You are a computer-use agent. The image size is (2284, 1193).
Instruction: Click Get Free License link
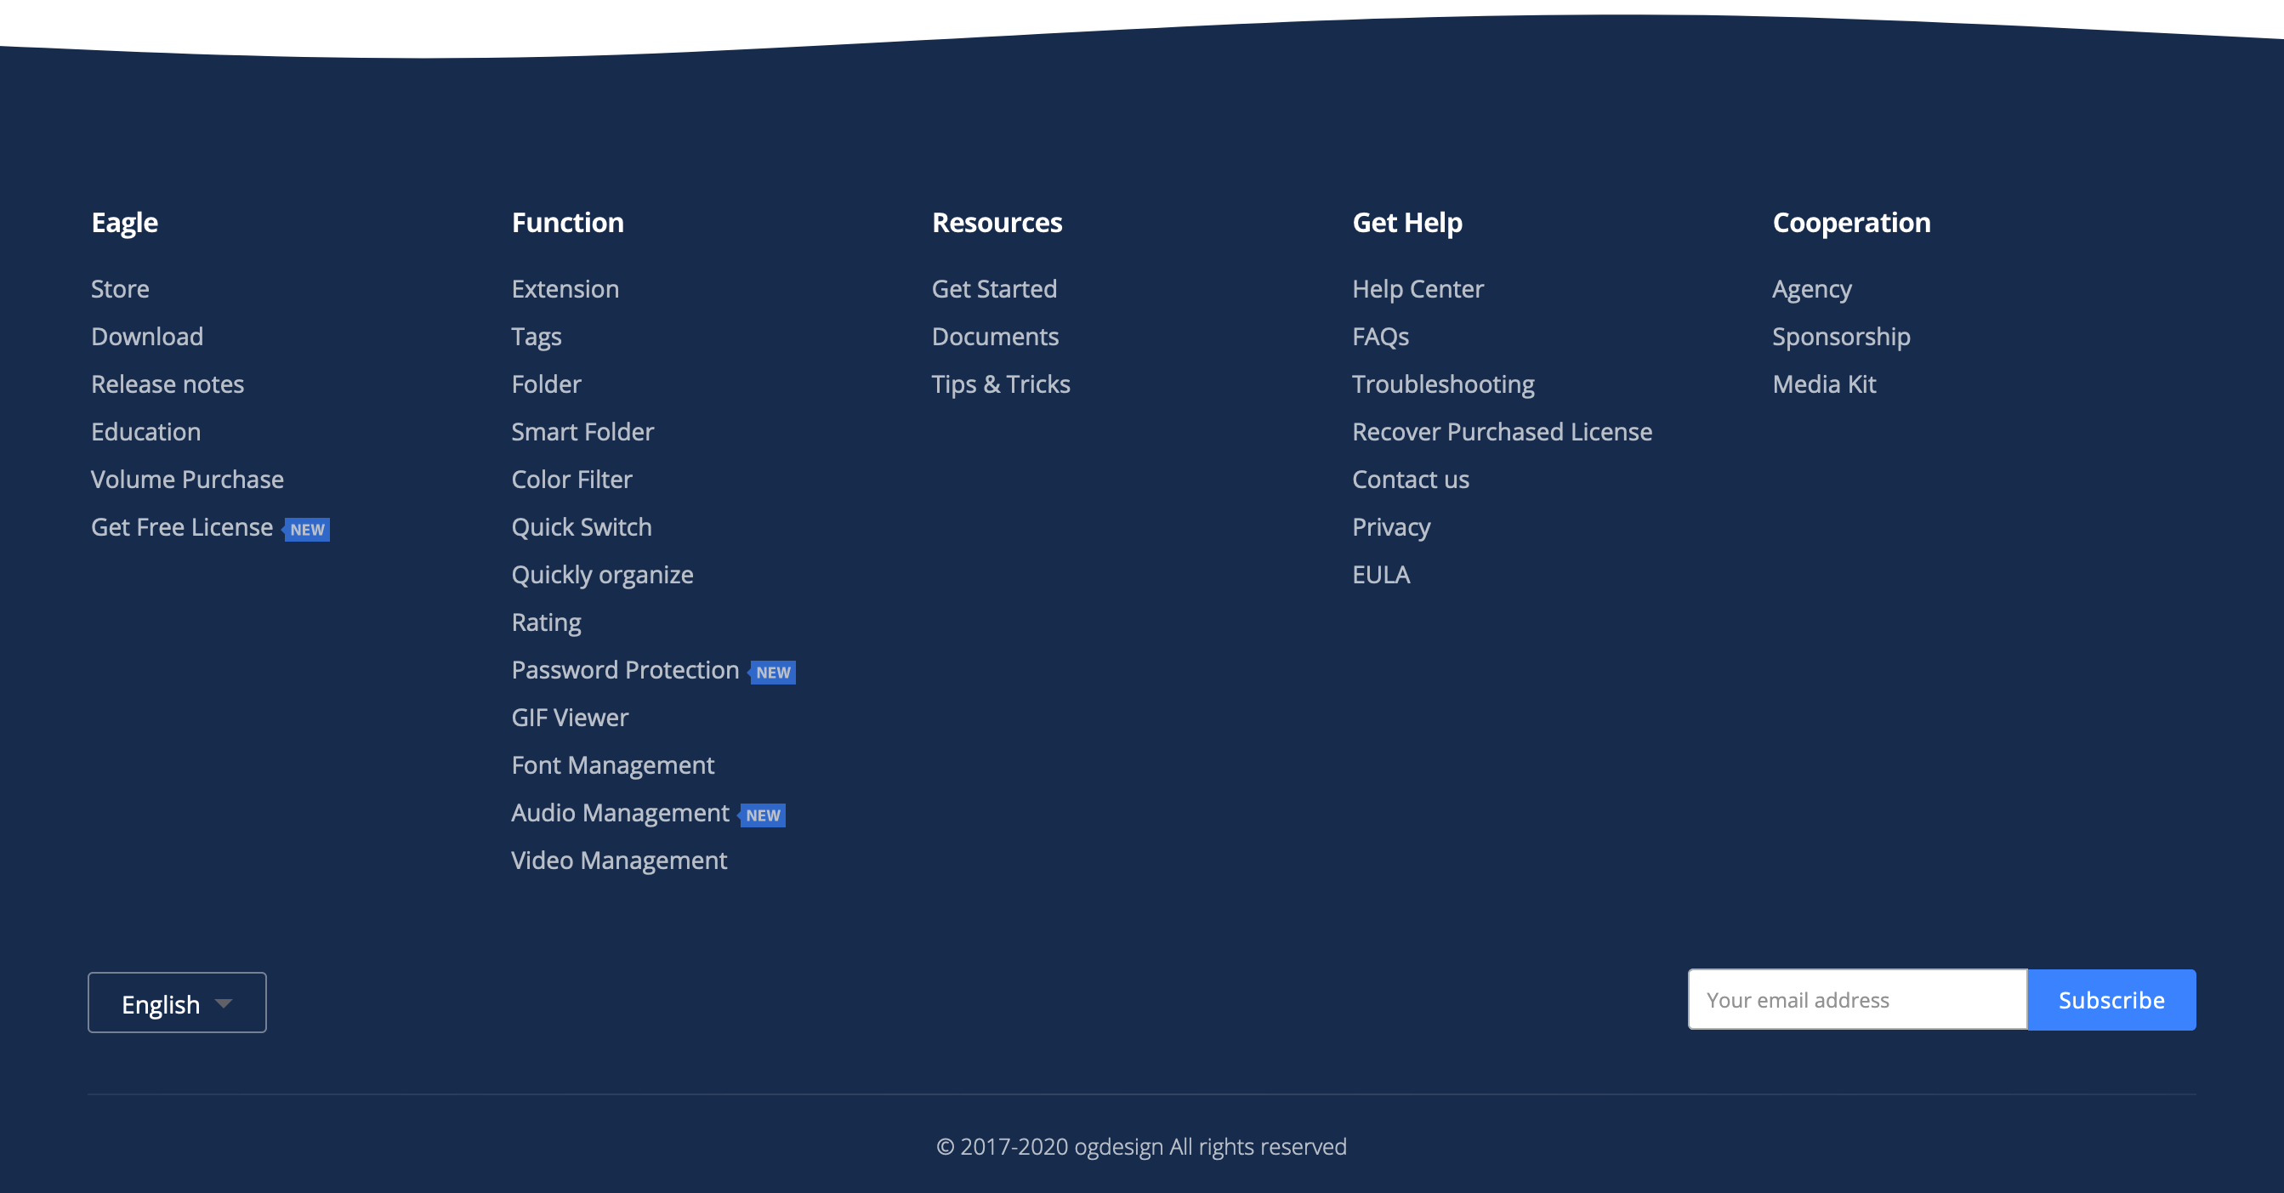click(x=182, y=527)
